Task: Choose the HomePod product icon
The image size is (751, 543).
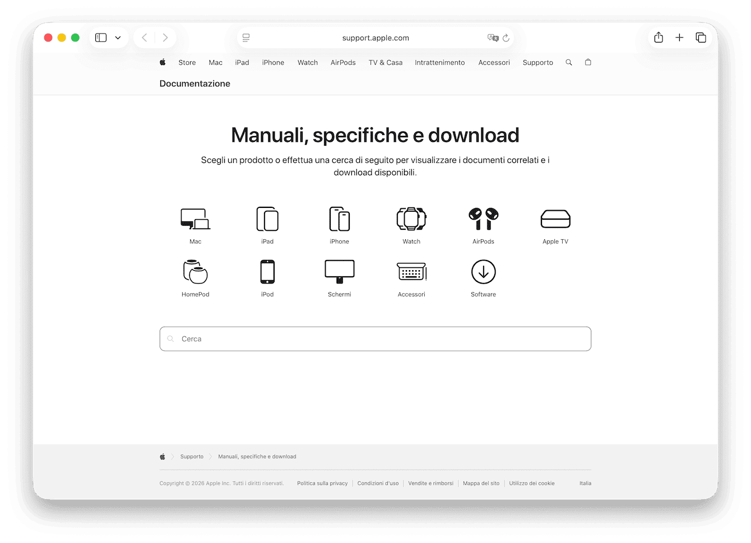Action: click(x=195, y=272)
